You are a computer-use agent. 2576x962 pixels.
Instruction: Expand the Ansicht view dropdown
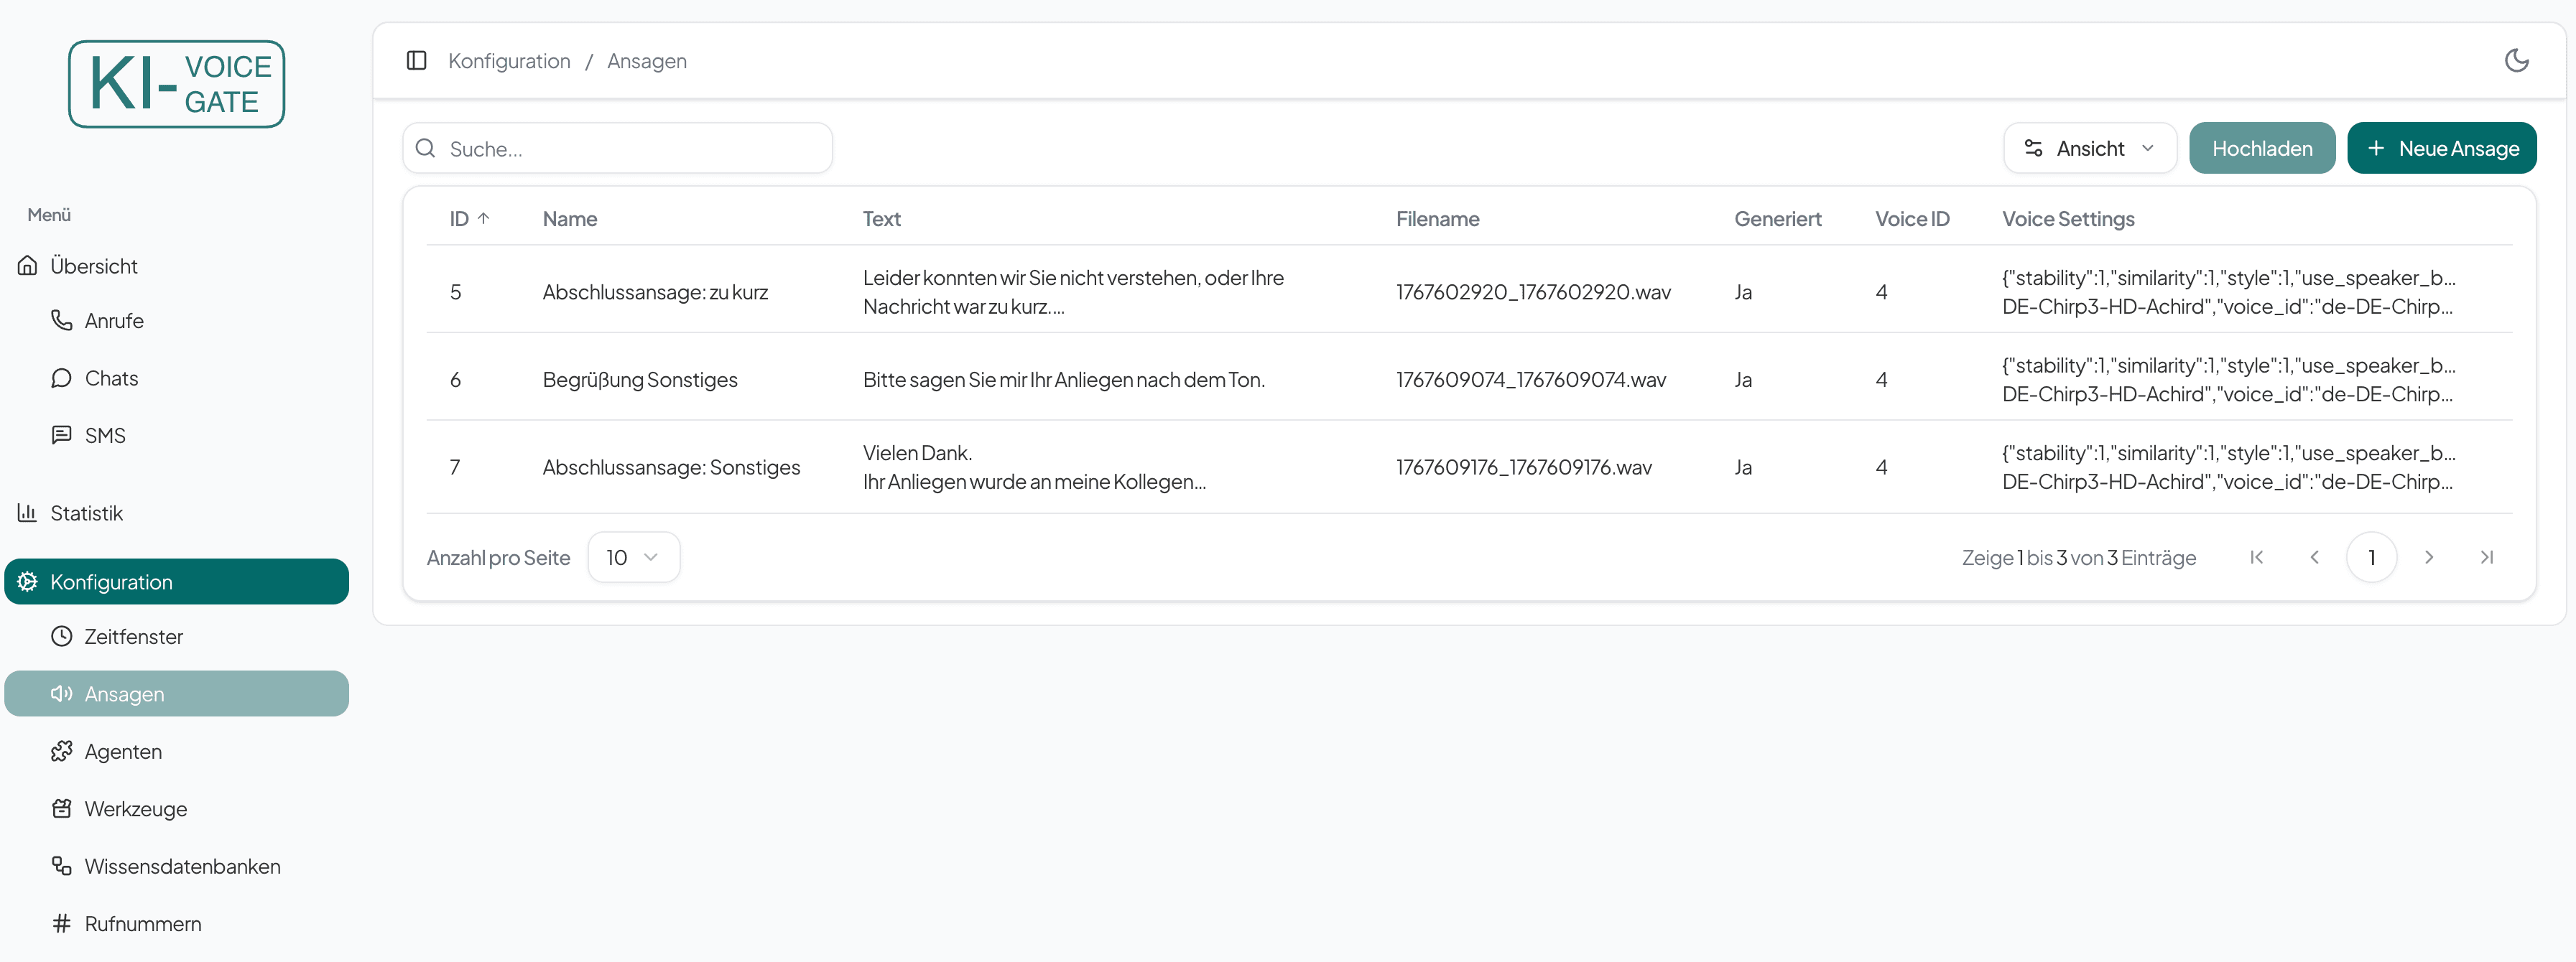2089,149
